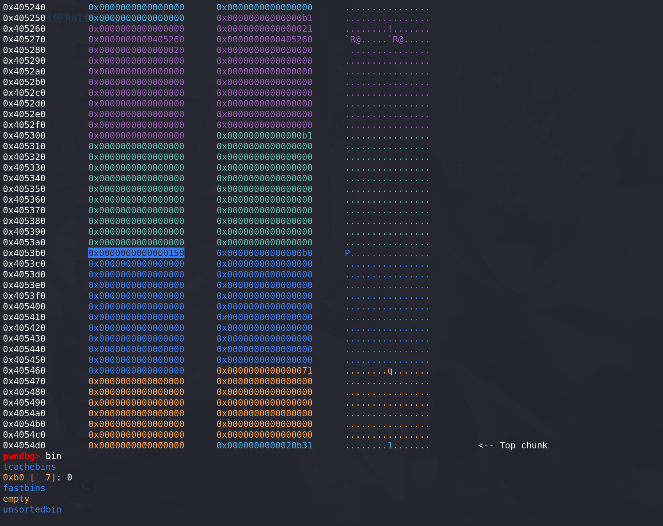Image resolution: width=663 pixels, height=526 pixels.
Task: Select the address 0x405400
Action: point(24,306)
